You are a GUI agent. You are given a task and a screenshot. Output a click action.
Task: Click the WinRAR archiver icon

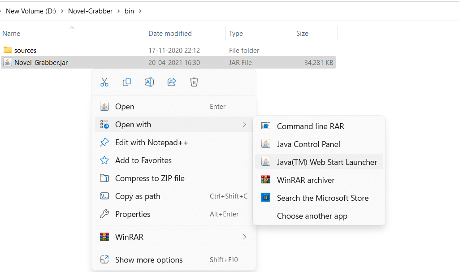point(266,180)
